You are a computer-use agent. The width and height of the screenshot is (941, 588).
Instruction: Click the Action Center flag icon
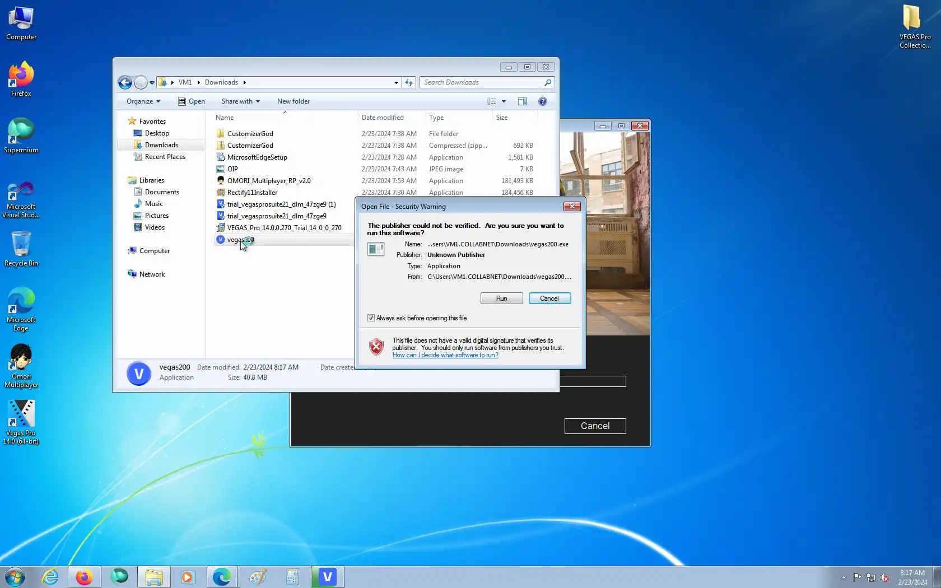click(x=858, y=577)
